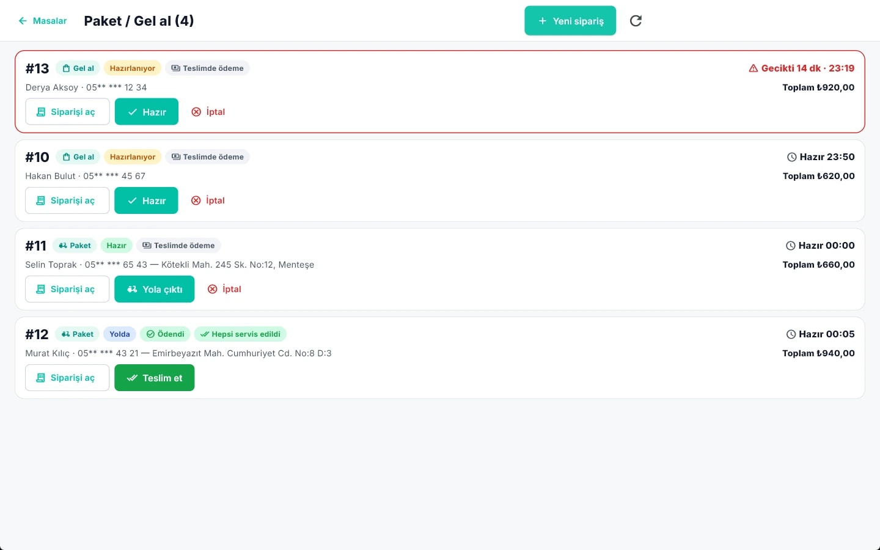880x550 pixels.
Task: Click order number #10
Action: pos(37,157)
